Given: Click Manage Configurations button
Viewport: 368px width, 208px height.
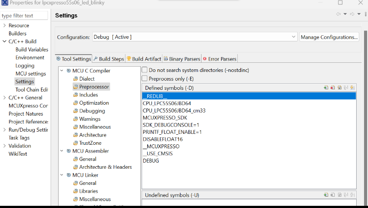Looking at the screenshot, I should click(329, 37).
